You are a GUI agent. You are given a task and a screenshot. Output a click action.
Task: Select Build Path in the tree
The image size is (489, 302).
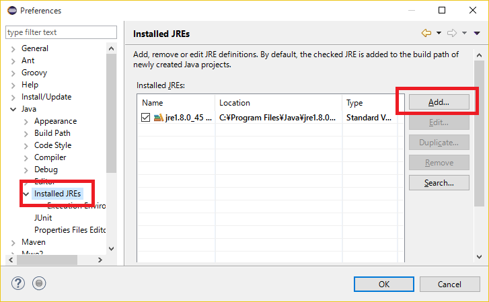coord(52,133)
